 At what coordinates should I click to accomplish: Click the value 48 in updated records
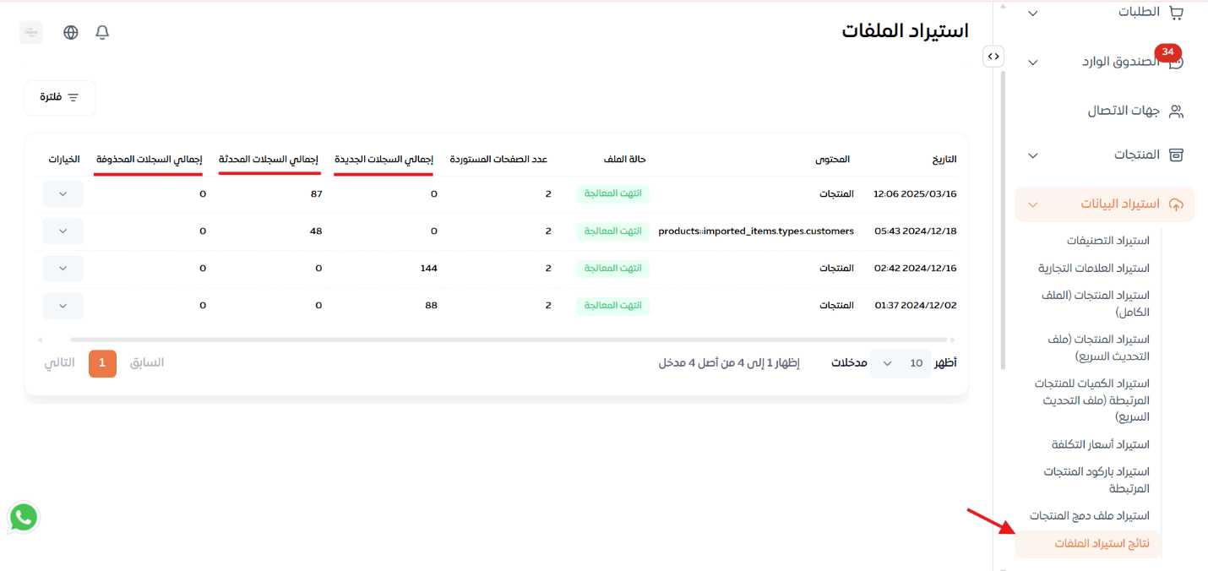coord(317,231)
